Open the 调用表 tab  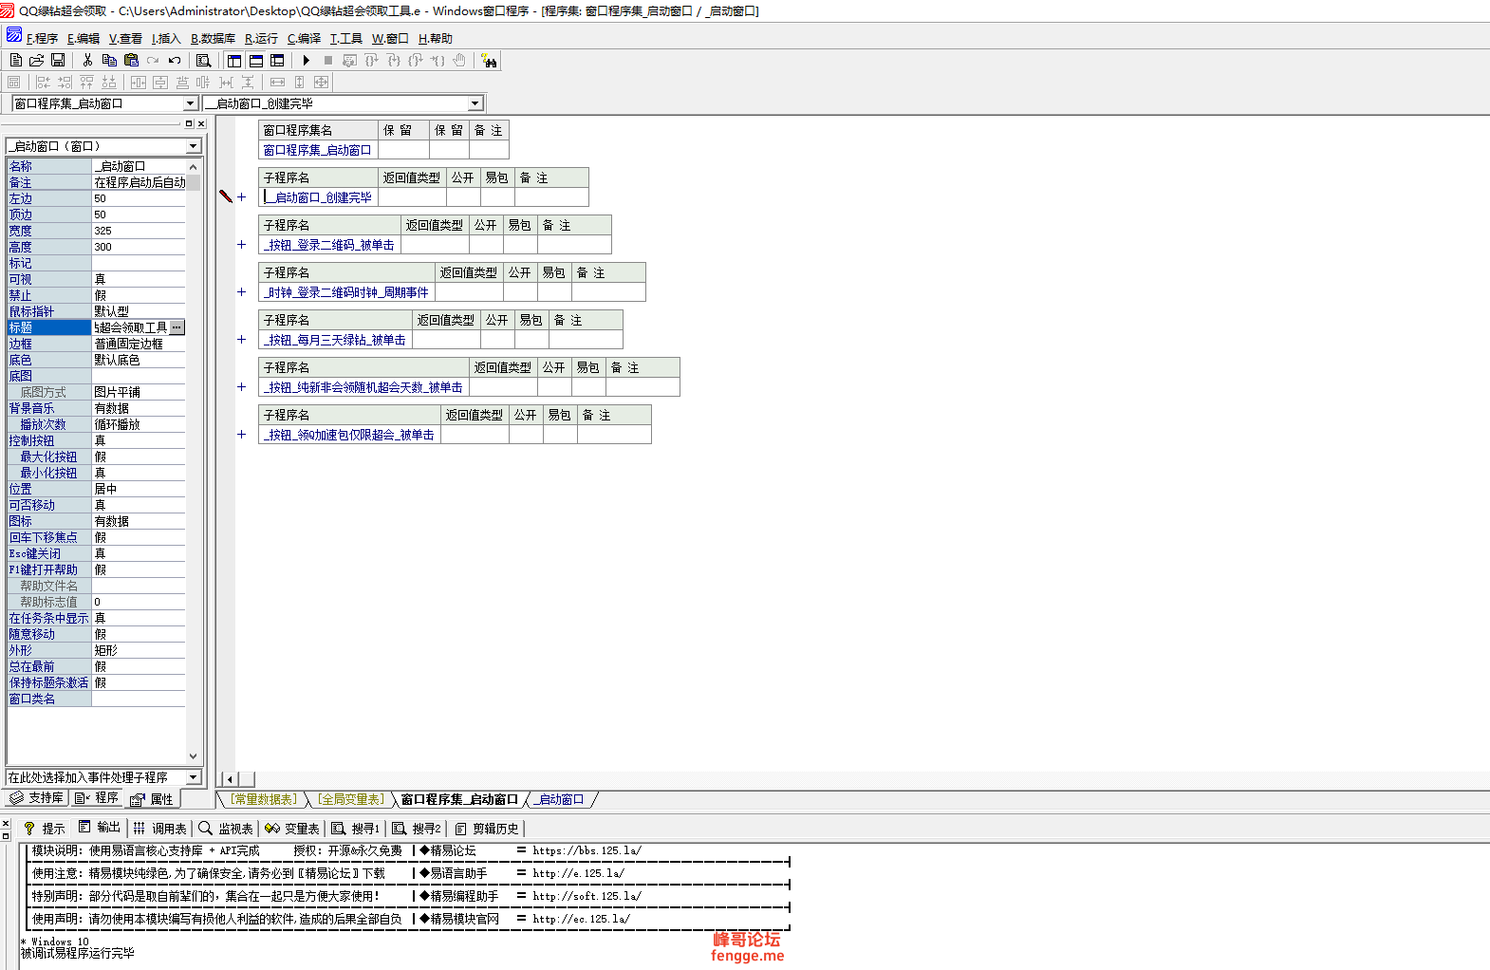click(160, 829)
